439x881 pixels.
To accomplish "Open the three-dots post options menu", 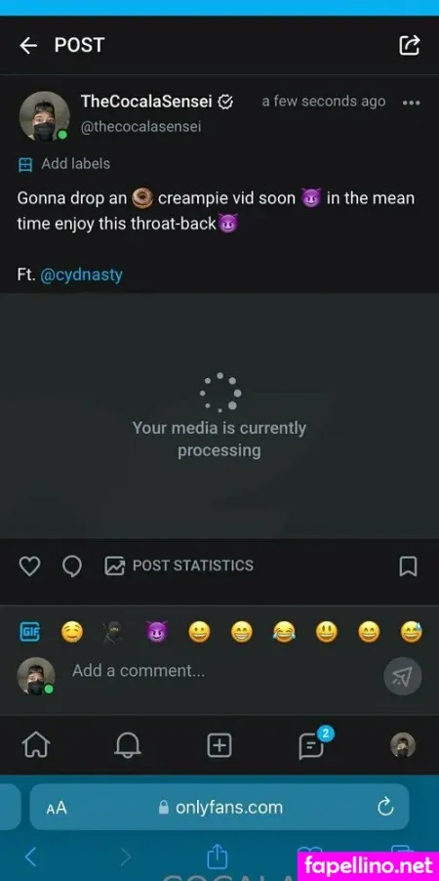I will (x=412, y=103).
